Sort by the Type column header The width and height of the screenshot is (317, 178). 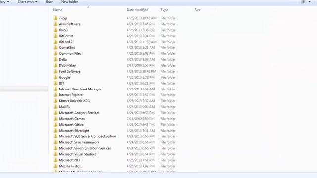[164, 10]
